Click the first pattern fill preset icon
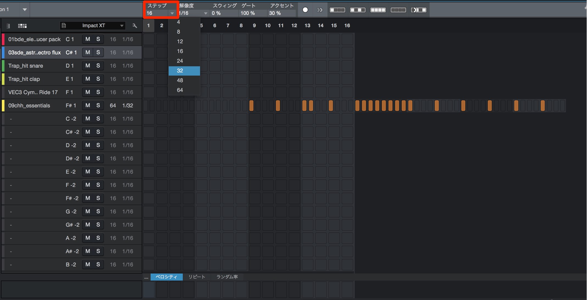The height and width of the screenshot is (300, 587). (x=337, y=10)
